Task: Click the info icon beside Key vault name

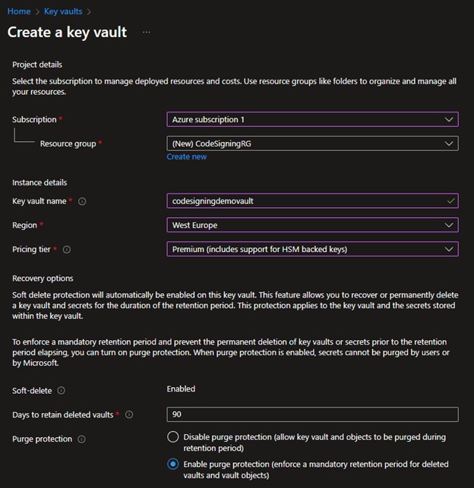Action: [82, 201]
